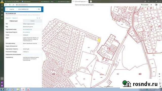The height and width of the screenshot is (91, 162).
Task: Zoom in the map with plus button
Action: coord(159,74)
